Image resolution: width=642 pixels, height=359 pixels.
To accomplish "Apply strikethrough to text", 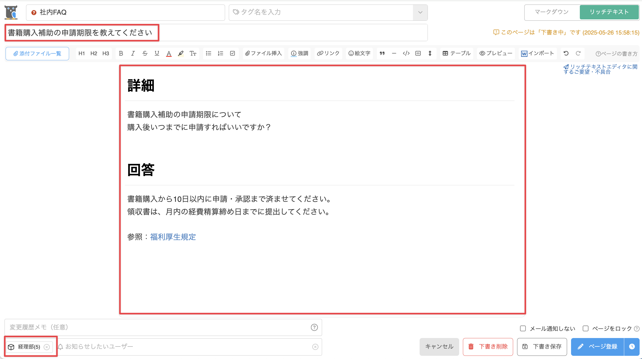I will coord(145,53).
